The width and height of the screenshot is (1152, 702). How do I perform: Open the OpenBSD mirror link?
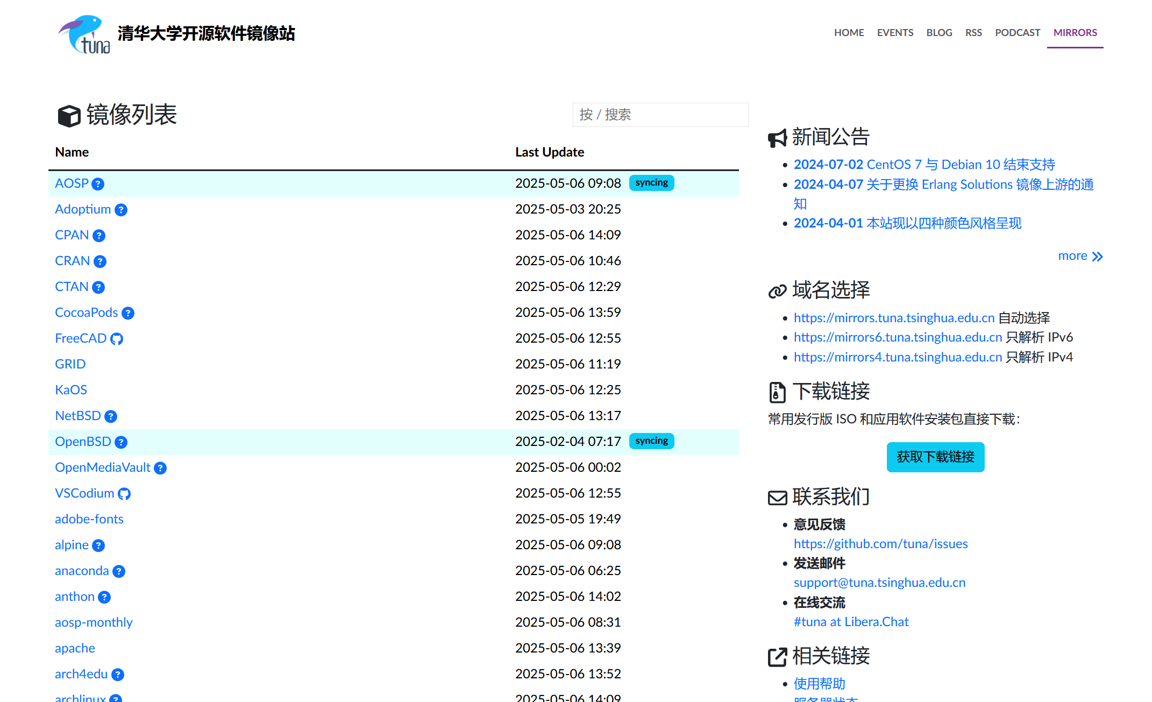(83, 442)
